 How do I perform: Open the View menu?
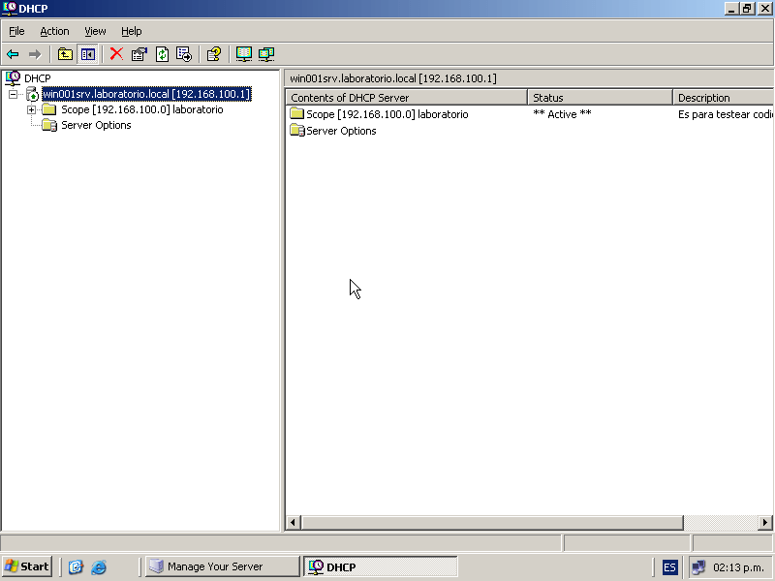tap(95, 31)
